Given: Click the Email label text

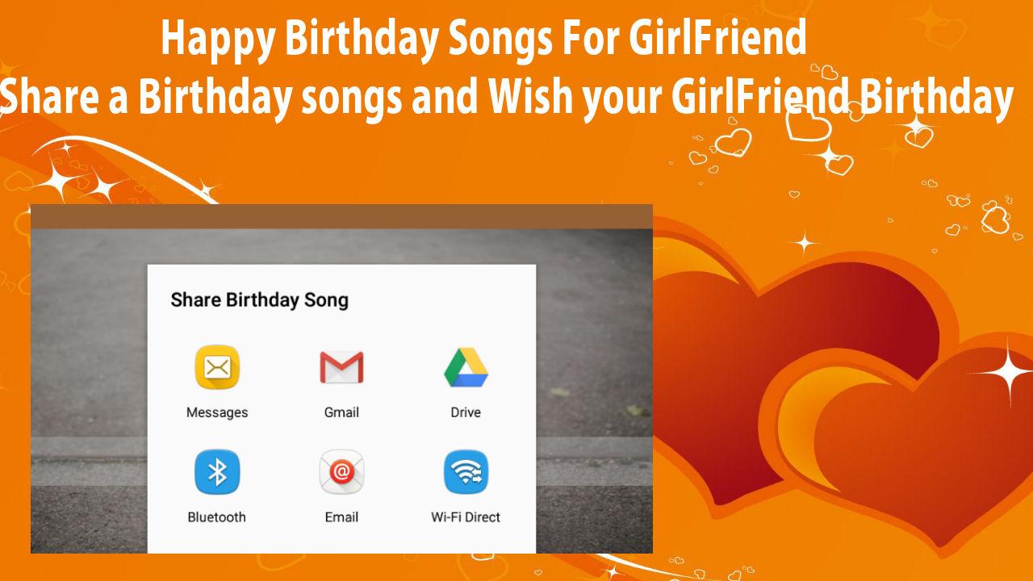Looking at the screenshot, I should [x=341, y=517].
